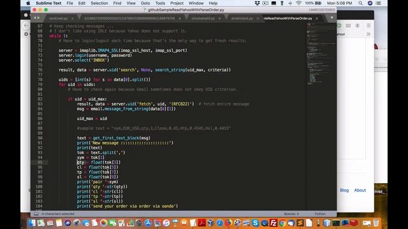Viewport: 408px width, 229px height.
Task: Open iTunes from the Dock
Action: (x=166, y=223)
